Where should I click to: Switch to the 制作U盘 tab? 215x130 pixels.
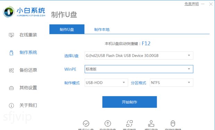pyautogui.click(x=67, y=29)
